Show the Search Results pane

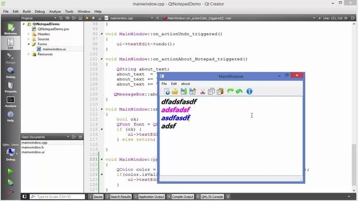(118, 197)
